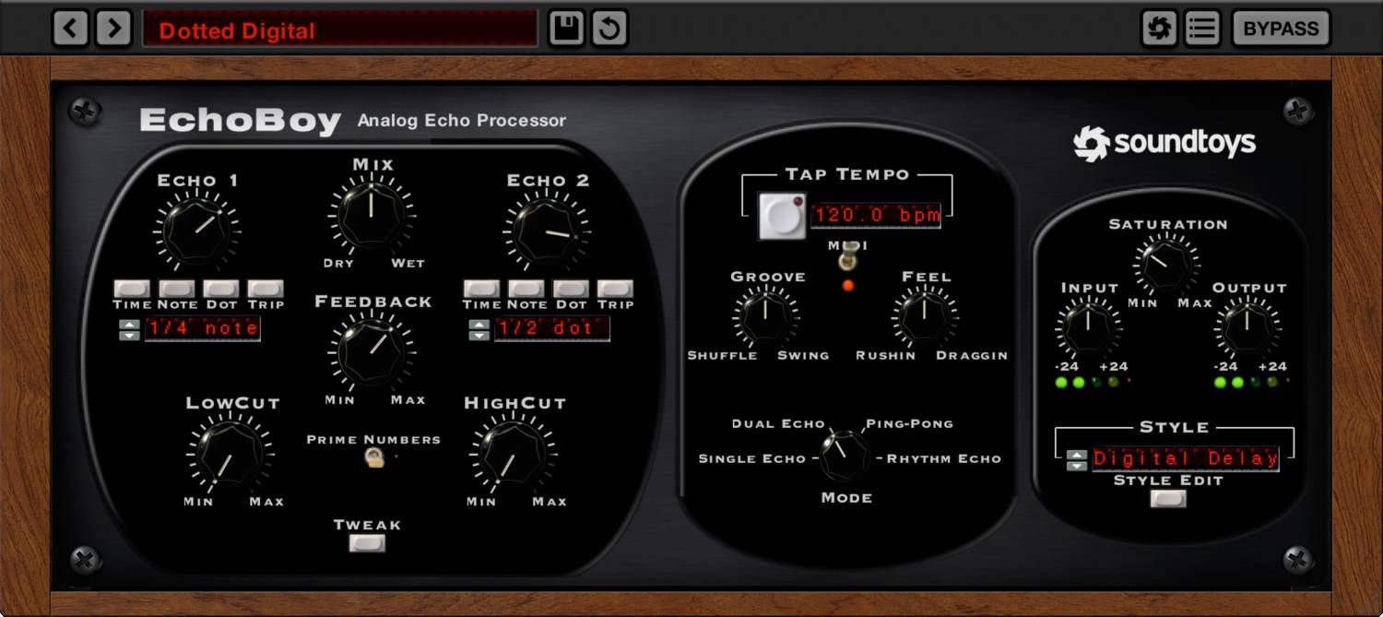Toggle the Prime Numbers switch
The image size is (1383, 617).
point(372,458)
